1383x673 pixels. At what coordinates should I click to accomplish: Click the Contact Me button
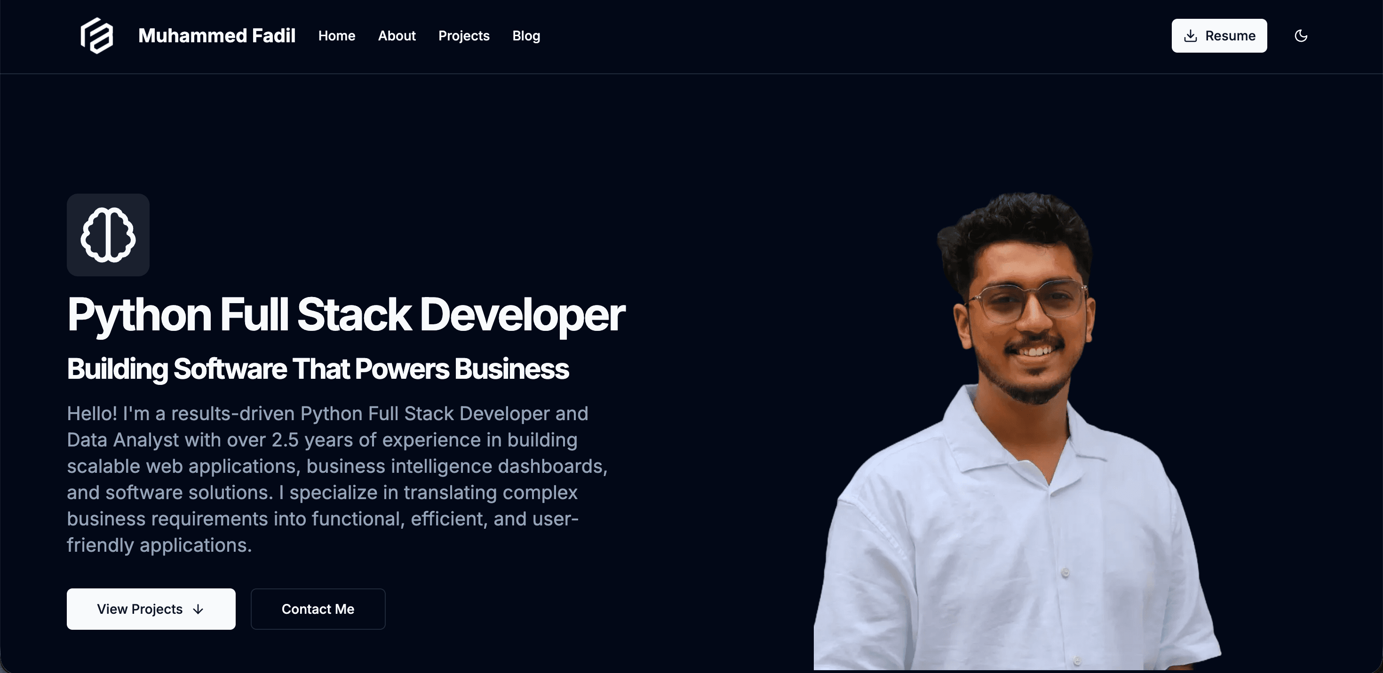(x=318, y=609)
